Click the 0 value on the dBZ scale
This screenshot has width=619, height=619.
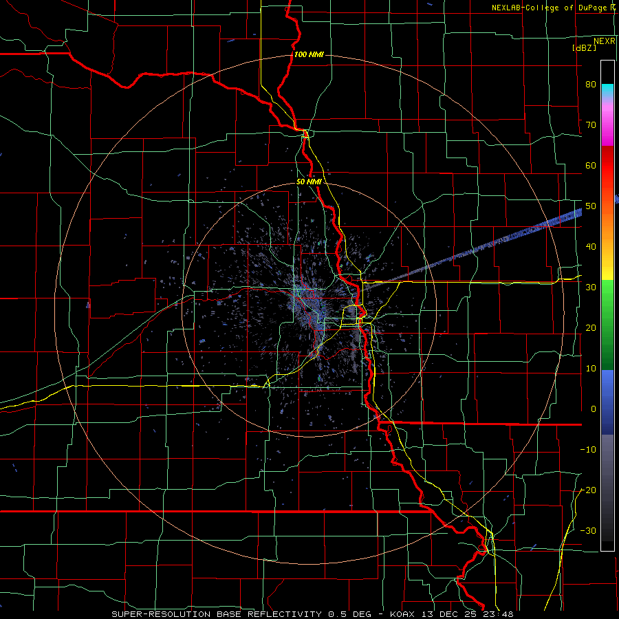594,409
